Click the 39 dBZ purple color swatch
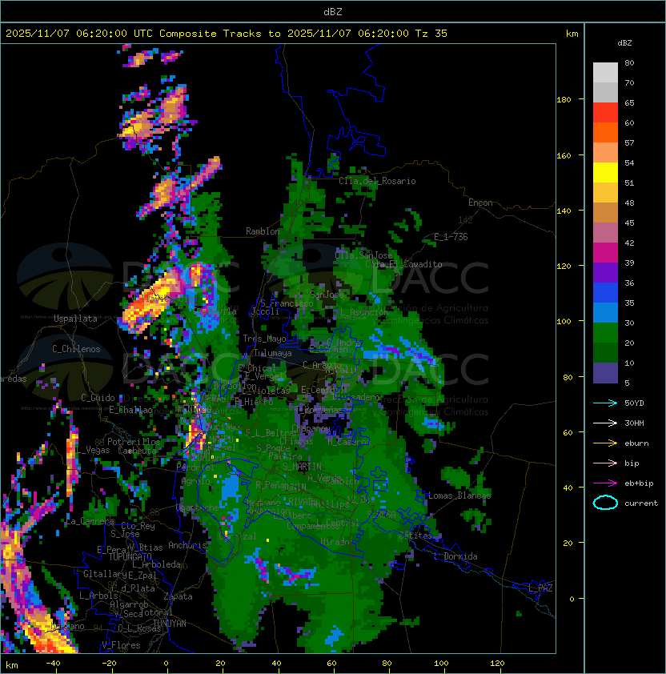The height and width of the screenshot is (674, 666). point(605,272)
